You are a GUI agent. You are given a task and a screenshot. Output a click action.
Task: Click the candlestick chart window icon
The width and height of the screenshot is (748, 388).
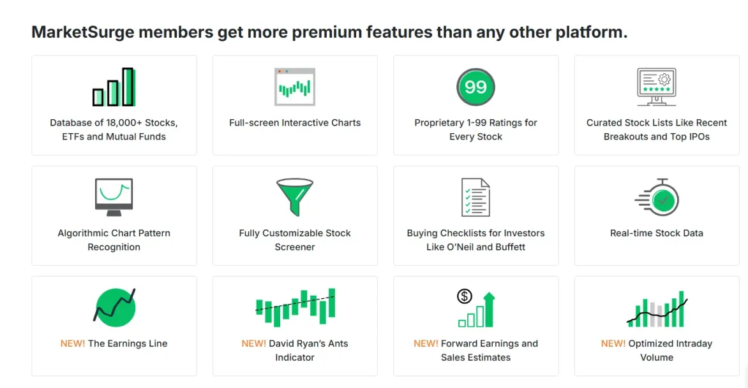click(x=294, y=87)
